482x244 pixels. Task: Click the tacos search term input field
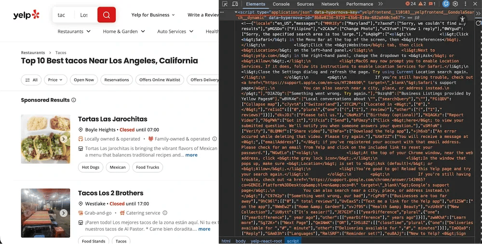63,15
